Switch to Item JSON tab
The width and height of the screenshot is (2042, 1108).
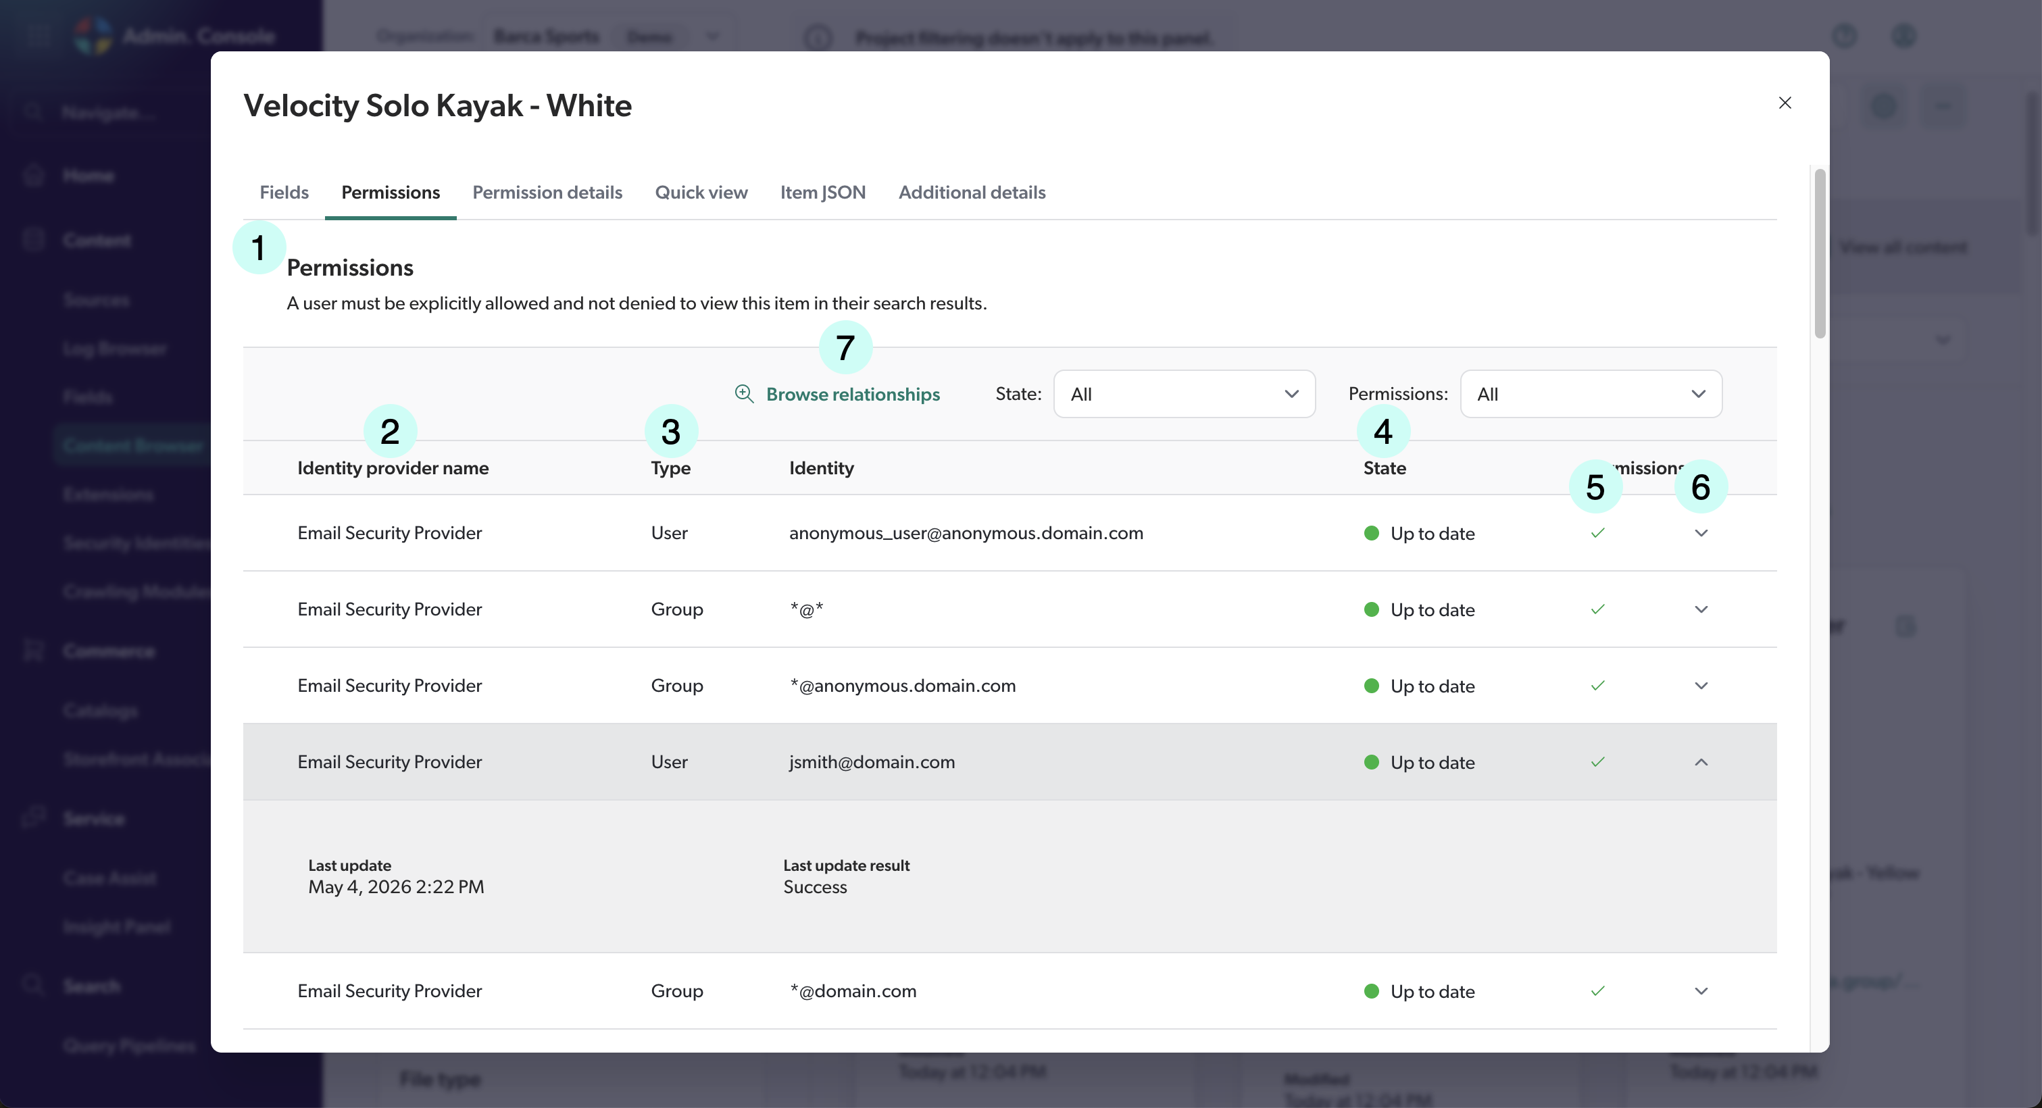tap(822, 193)
